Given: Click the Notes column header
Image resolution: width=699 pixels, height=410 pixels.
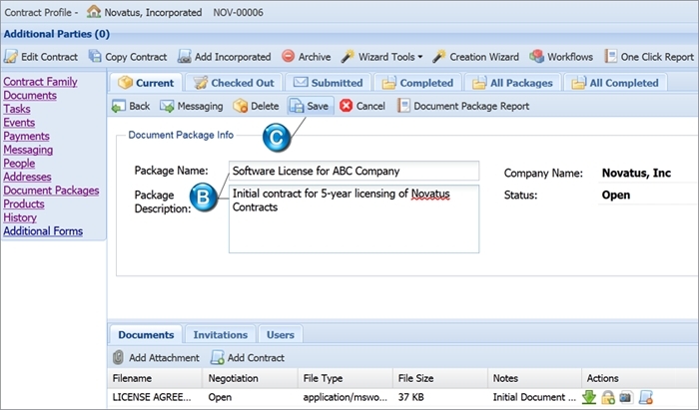Looking at the screenshot, I should [x=534, y=378].
